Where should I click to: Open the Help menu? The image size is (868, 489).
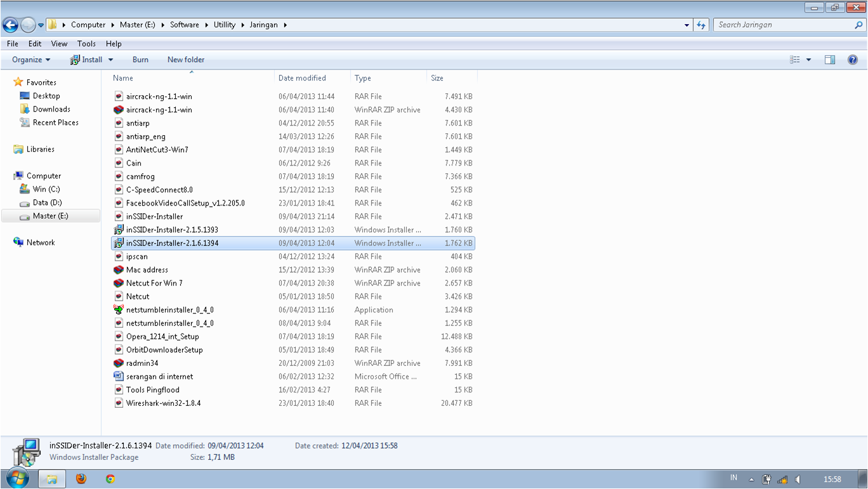pyautogui.click(x=114, y=44)
